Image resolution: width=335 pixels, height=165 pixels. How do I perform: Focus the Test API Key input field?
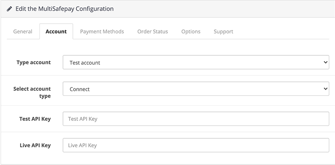[196, 119]
